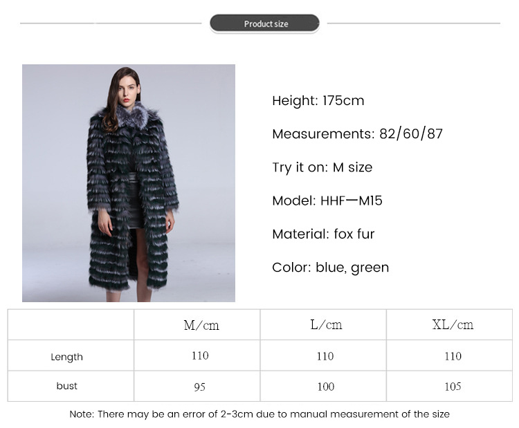Image resolution: width=519 pixels, height=428 pixels.
Task: Click the M size bust value 95
Action: [x=199, y=387]
